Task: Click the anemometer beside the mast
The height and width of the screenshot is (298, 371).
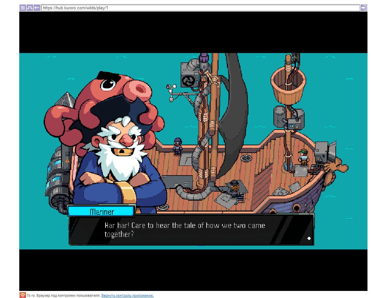Action: coord(171,92)
